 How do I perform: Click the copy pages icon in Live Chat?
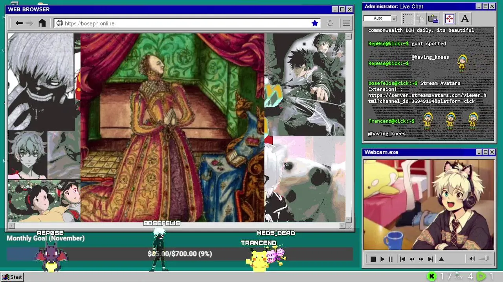tap(420, 18)
